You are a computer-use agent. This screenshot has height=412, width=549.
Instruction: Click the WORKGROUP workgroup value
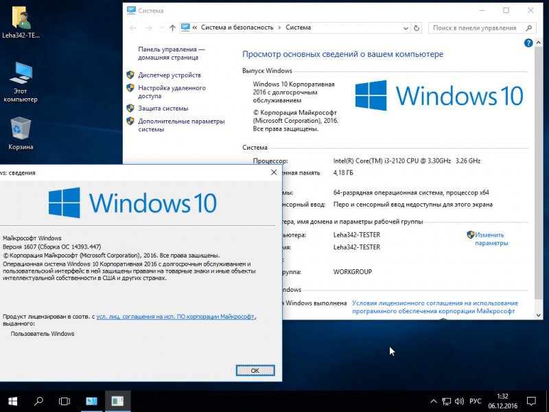353,271
